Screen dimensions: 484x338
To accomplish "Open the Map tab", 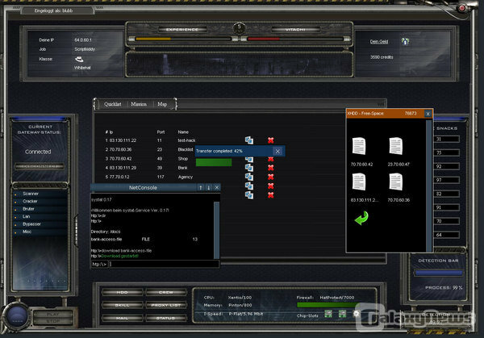I will click(162, 104).
